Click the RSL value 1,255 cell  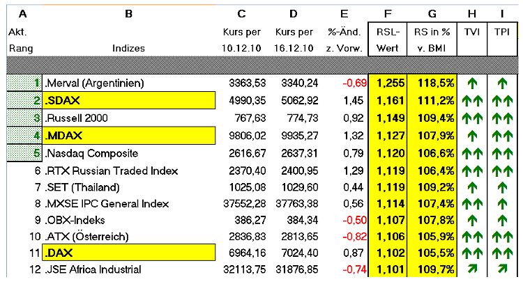click(388, 84)
